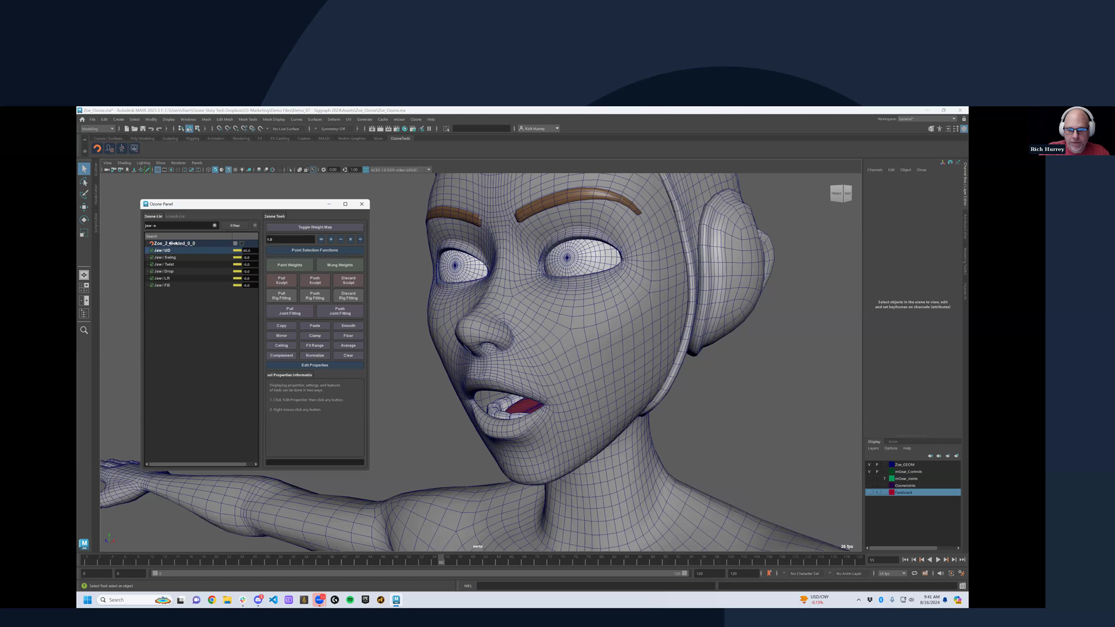
Task: Open Spotify from the taskbar
Action: [x=350, y=600]
